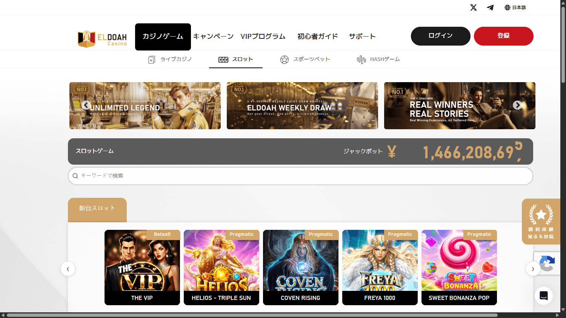Open the REAL WINNERS REAL STORIES banner
566x318 pixels.
point(460,106)
